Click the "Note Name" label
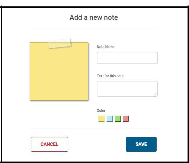The height and width of the screenshot is (163, 189). pyautogui.click(x=106, y=47)
